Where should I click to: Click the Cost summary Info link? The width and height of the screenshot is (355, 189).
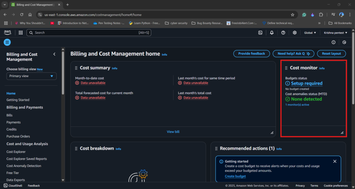coord(114,68)
